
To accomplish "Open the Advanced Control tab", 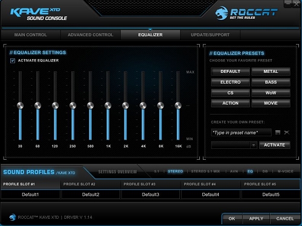I will pos(91,35).
